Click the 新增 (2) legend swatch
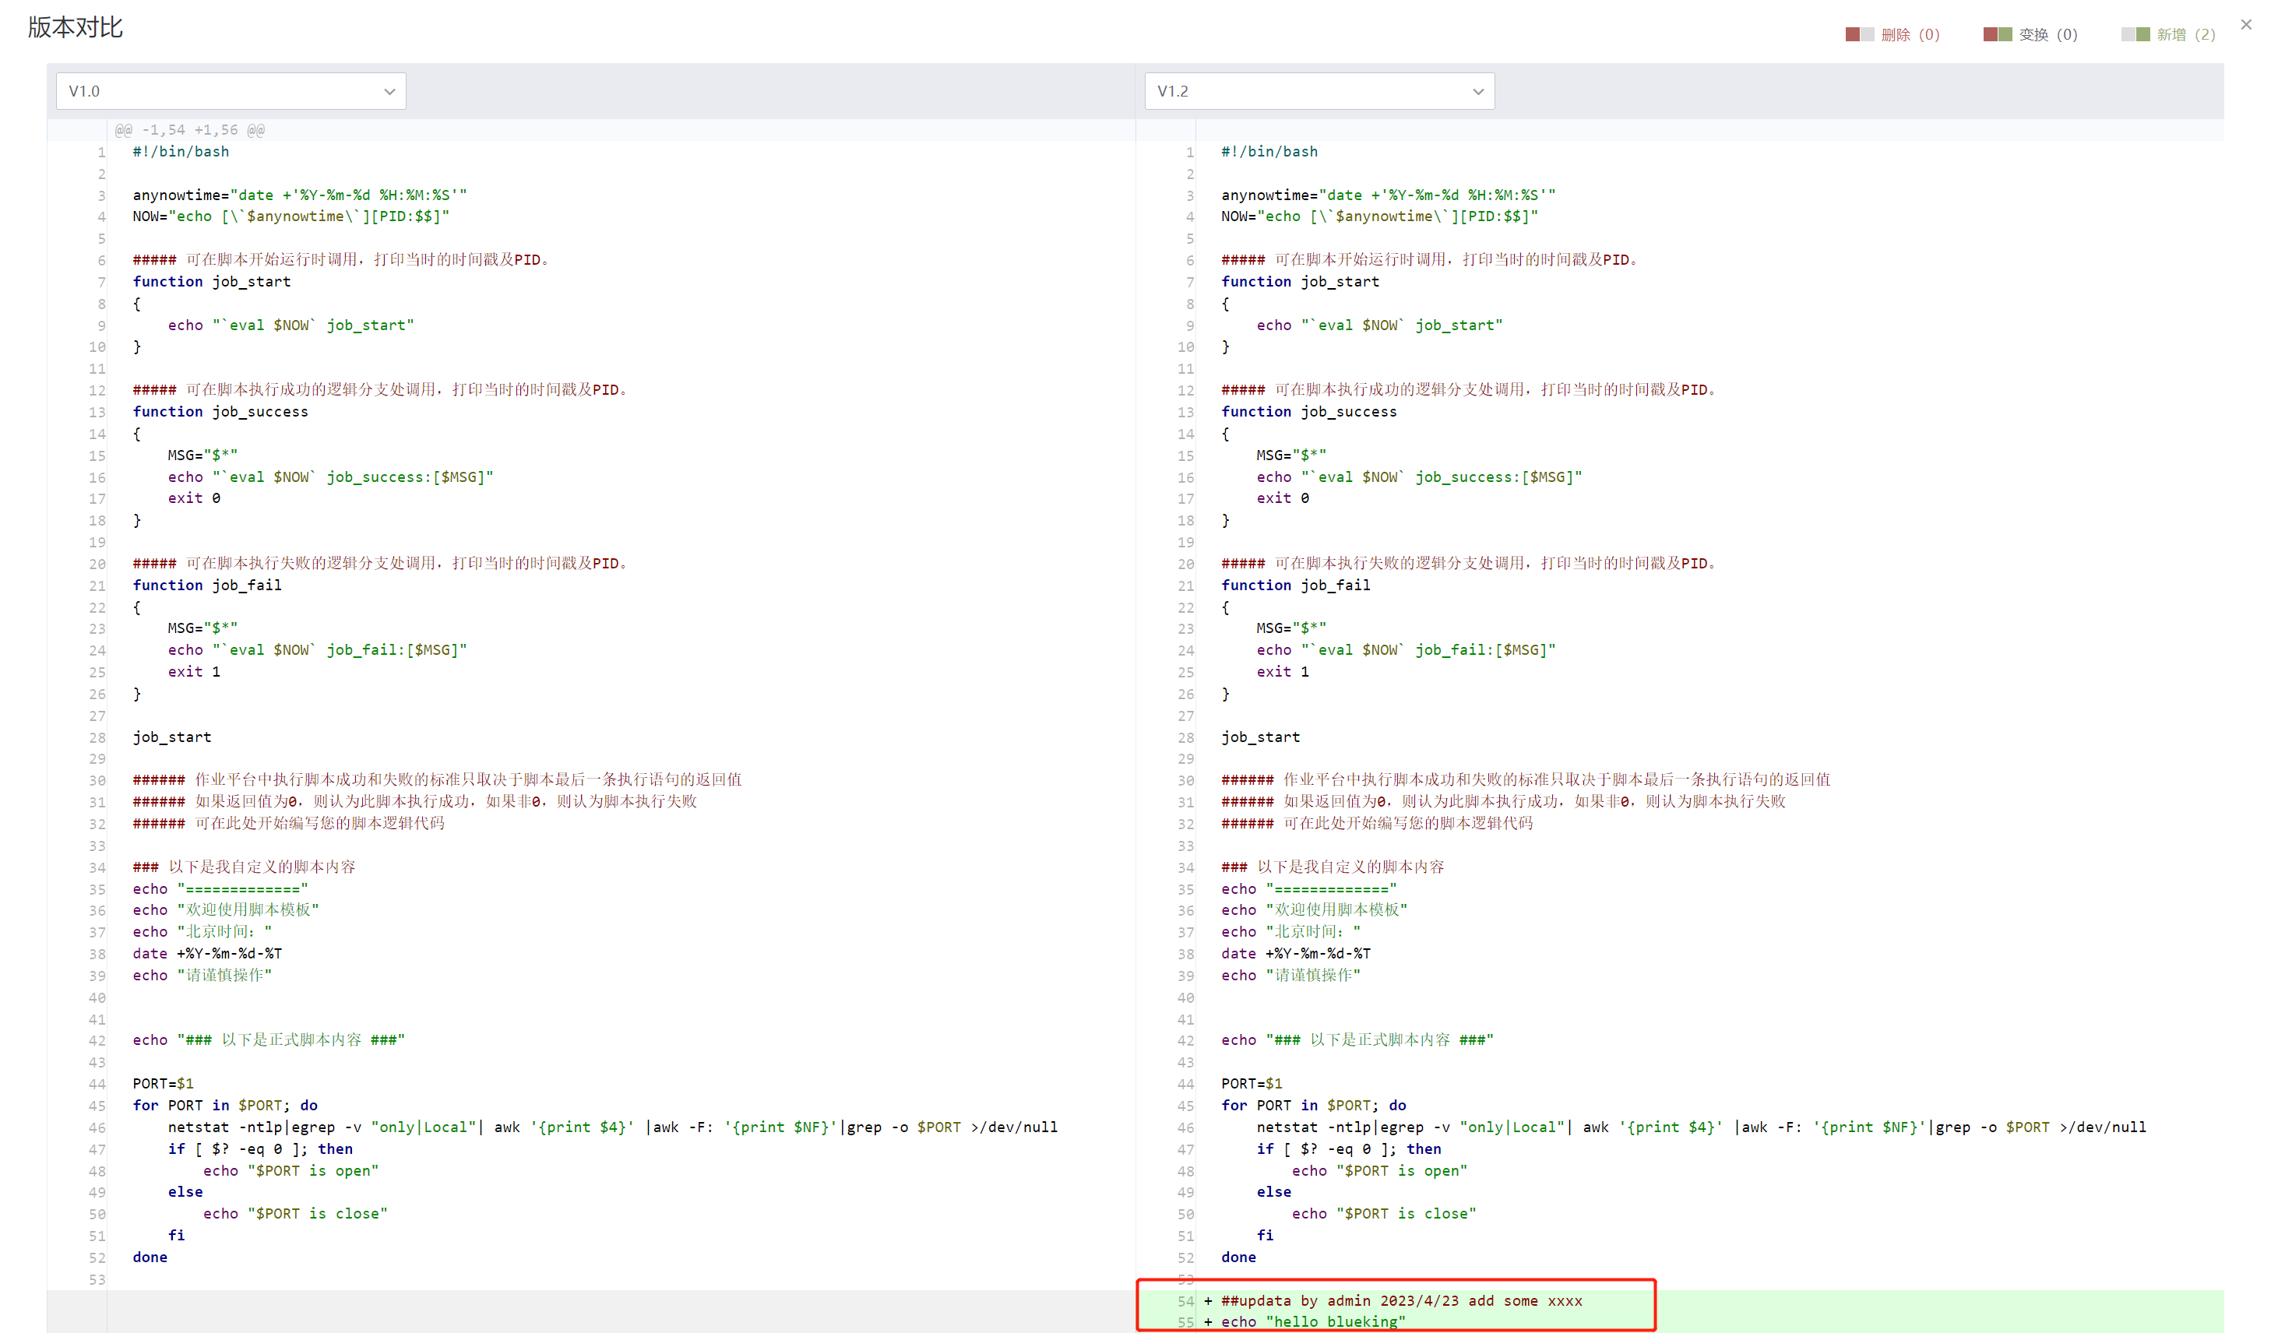Viewport: 2271px width, 1333px height. pyautogui.click(x=2135, y=34)
